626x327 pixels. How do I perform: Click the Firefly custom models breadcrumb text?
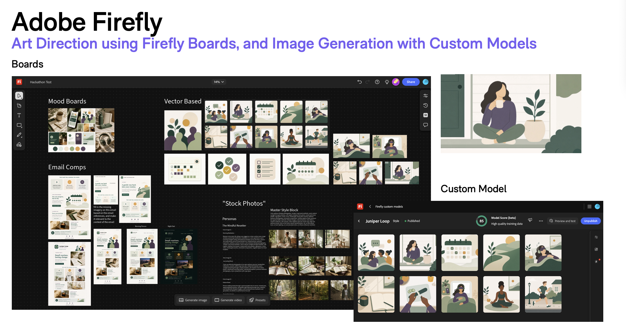tap(389, 207)
